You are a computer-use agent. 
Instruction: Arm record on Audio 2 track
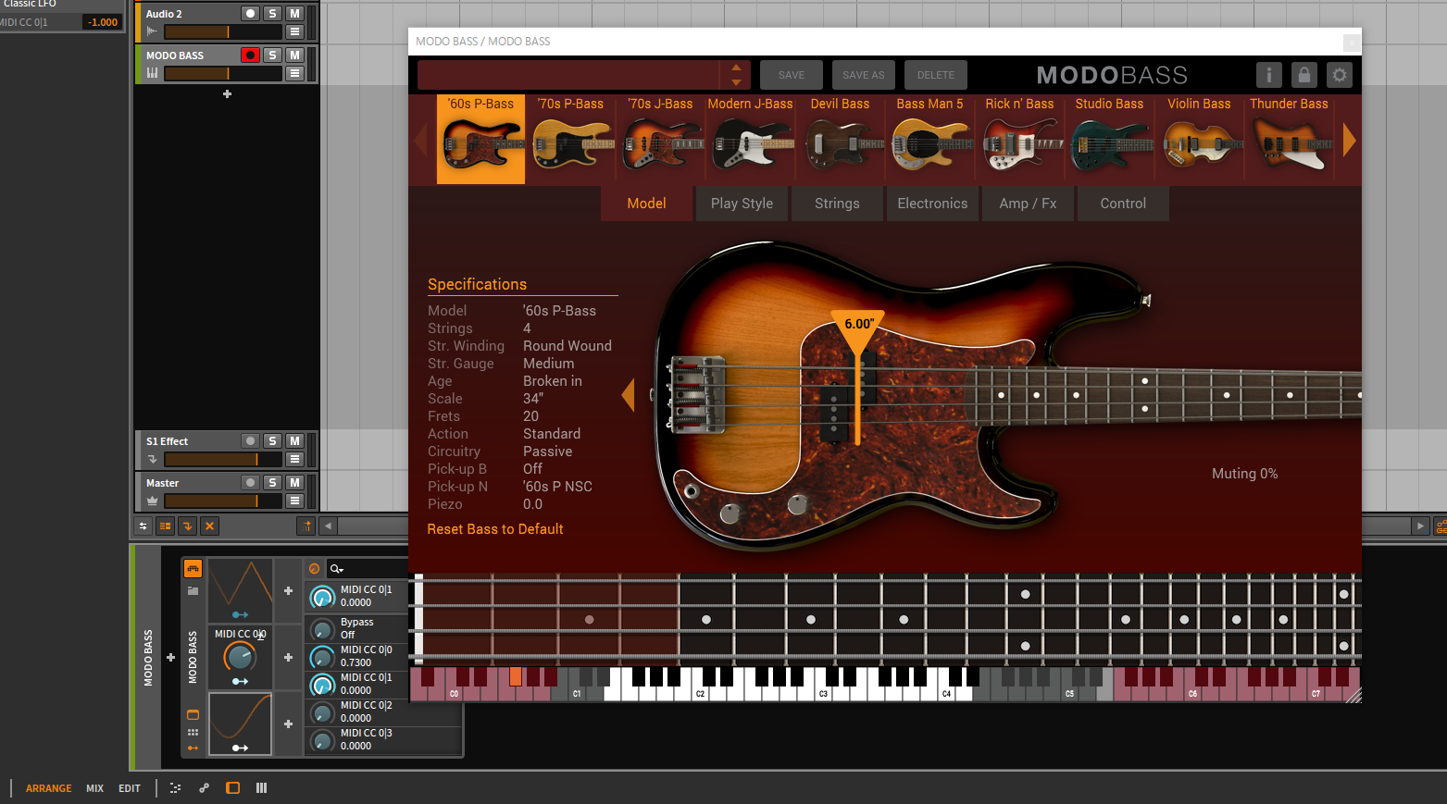(250, 14)
